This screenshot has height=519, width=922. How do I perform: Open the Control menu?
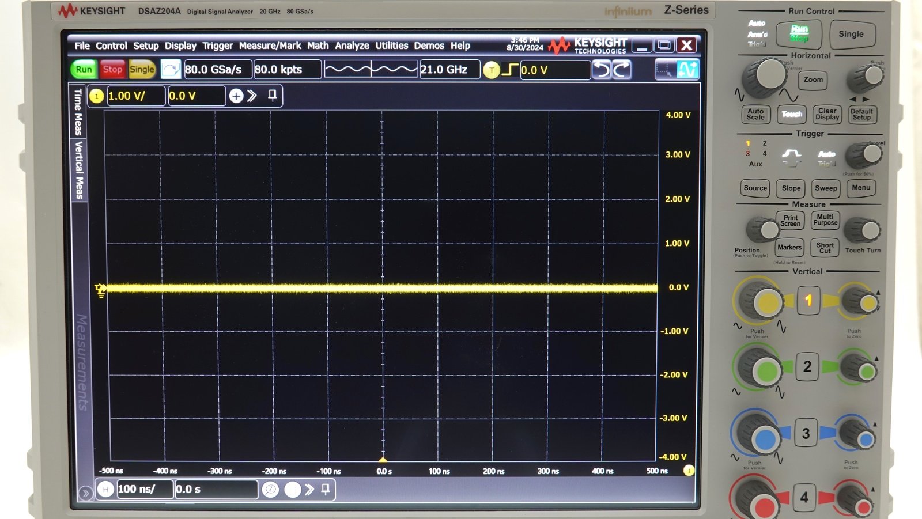(x=111, y=46)
